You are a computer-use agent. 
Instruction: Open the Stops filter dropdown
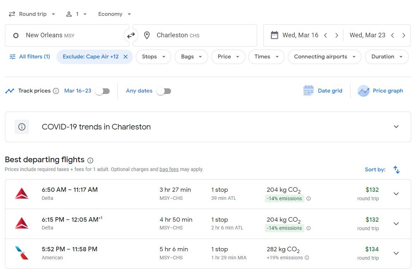(153, 56)
